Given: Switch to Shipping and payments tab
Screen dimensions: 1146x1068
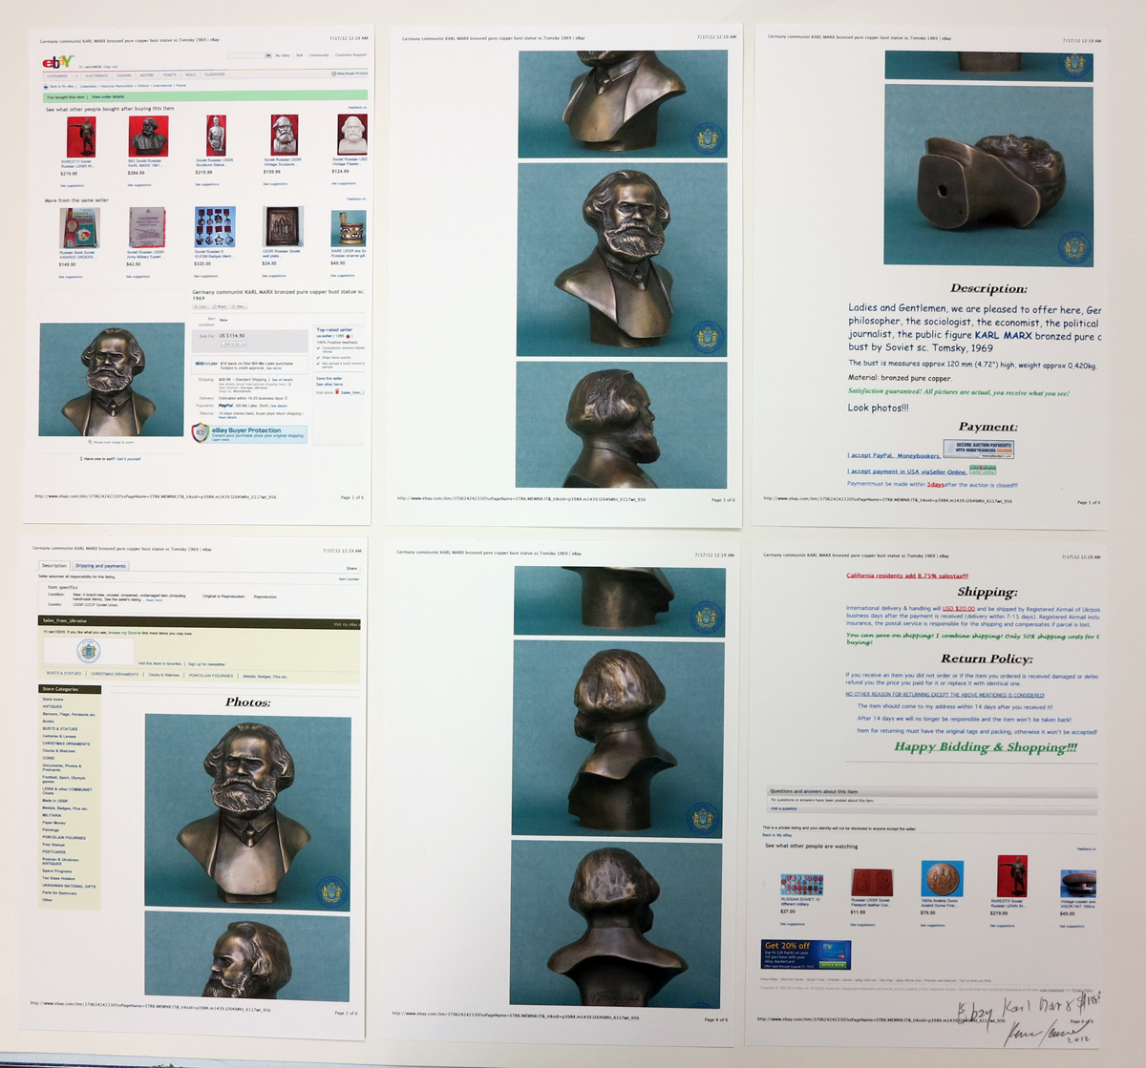Looking at the screenshot, I should coord(100,566).
